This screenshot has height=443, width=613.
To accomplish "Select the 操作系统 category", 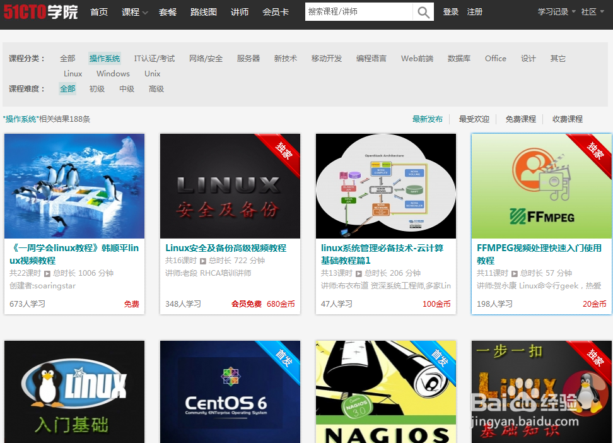I will (105, 58).
